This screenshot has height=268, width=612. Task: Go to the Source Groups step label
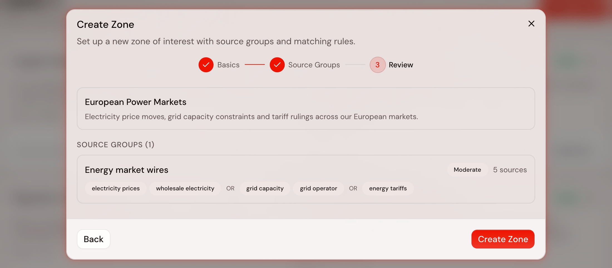(314, 65)
